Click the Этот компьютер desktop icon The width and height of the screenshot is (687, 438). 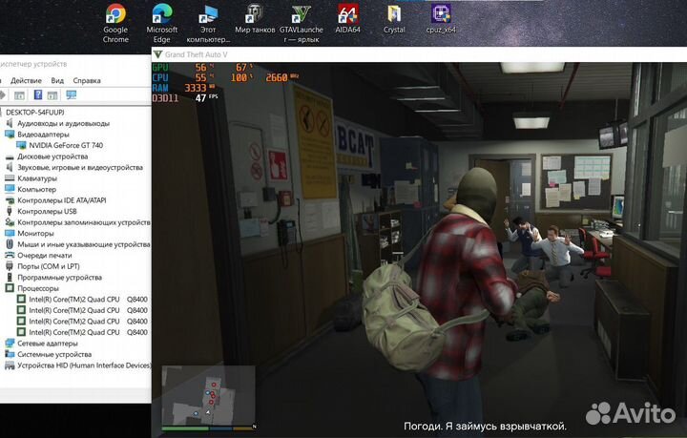[208, 16]
